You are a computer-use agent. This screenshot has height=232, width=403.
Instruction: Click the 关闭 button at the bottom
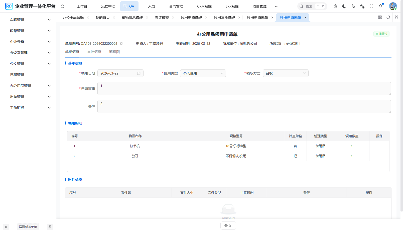228,225
